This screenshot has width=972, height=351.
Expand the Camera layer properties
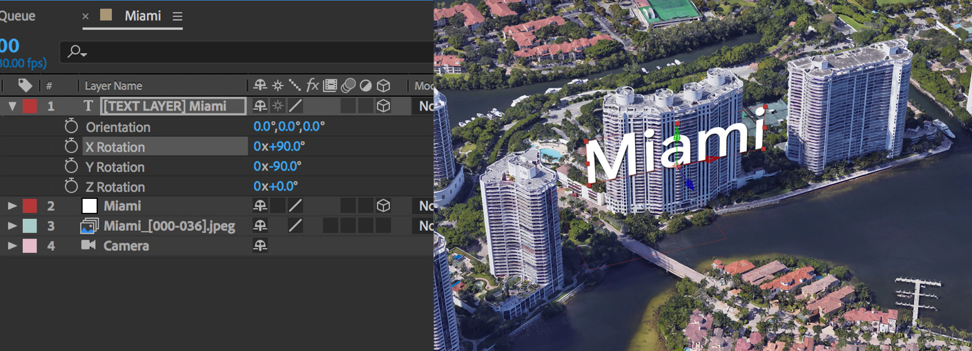(x=12, y=245)
